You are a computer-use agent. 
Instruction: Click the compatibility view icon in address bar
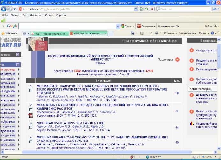click(x=141, y=9)
